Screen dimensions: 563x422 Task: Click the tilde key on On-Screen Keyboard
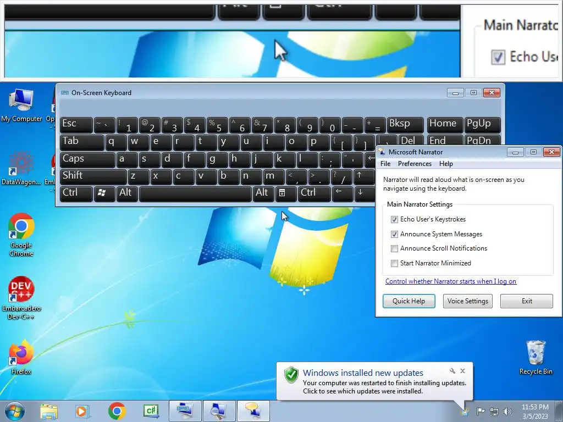pos(104,125)
